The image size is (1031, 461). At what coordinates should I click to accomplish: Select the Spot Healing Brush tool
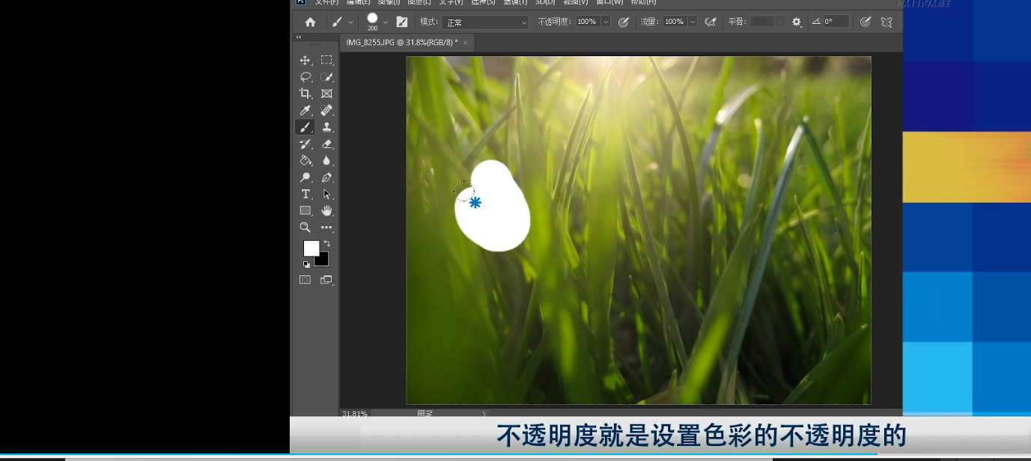tap(326, 110)
